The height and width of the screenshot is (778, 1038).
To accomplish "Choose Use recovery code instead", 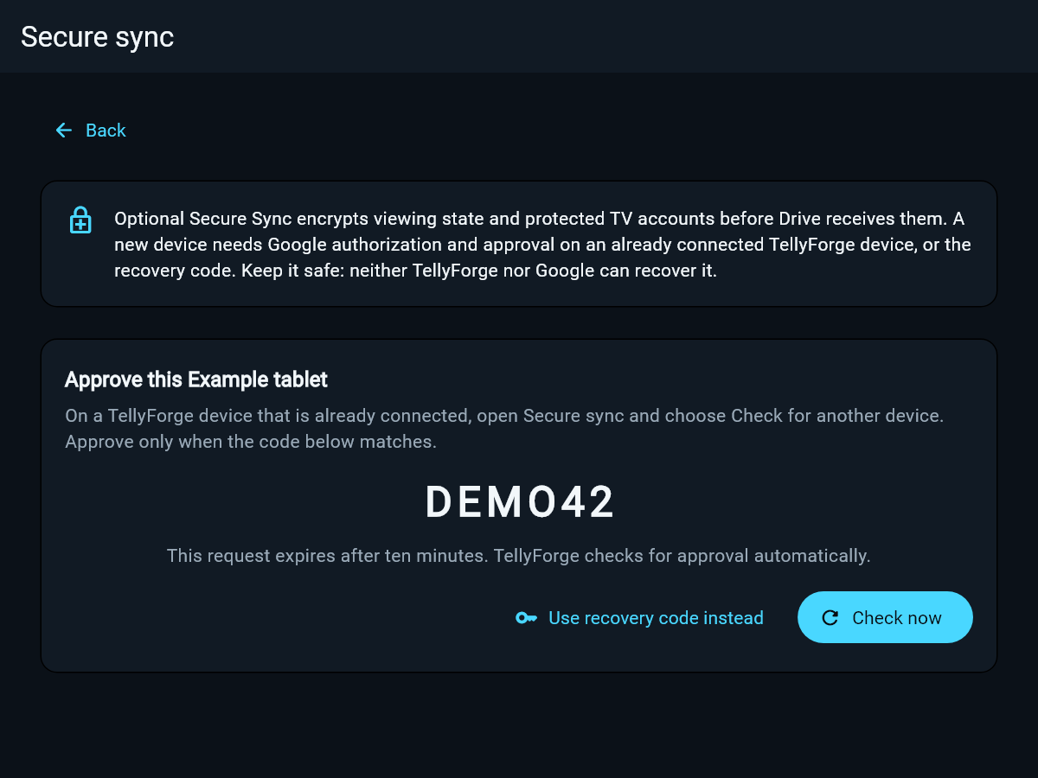I will coord(640,617).
